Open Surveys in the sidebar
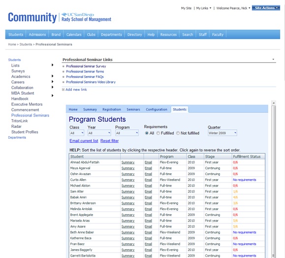The width and height of the screenshot is (285, 258). pos(18,71)
